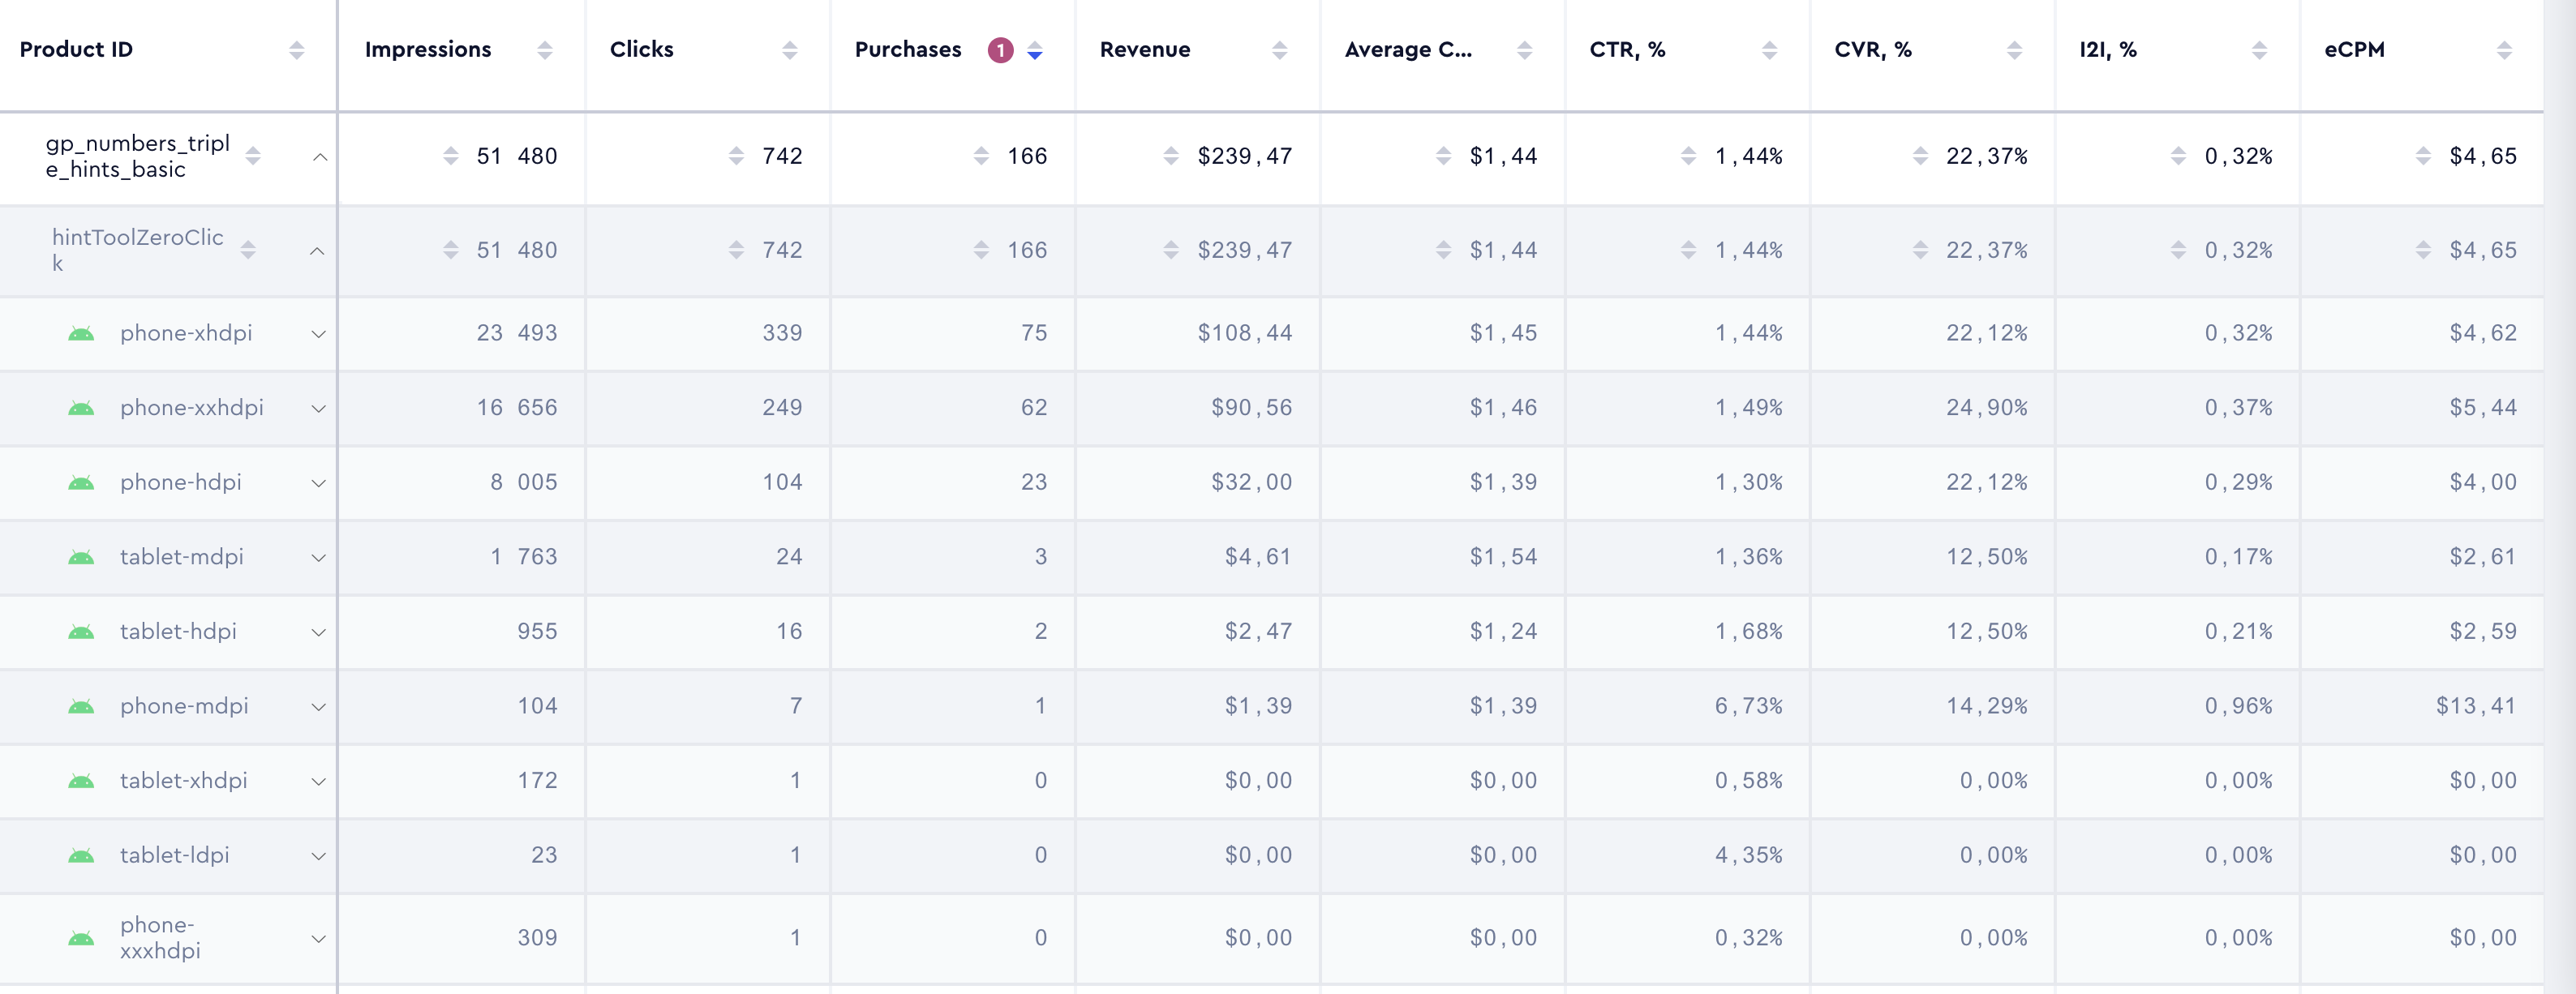Collapse hintToolZeroClick group row
The image size is (2576, 994).
[x=317, y=251]
